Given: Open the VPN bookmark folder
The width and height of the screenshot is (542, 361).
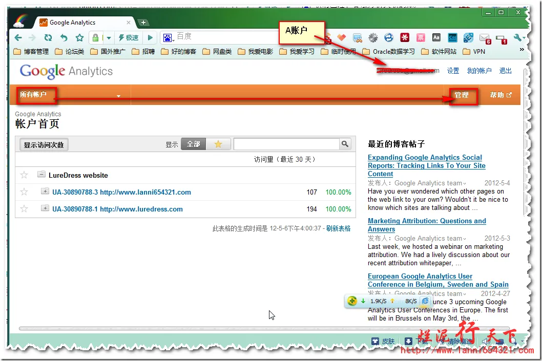Looking at the screenshot, I should [x=474, y=52].
